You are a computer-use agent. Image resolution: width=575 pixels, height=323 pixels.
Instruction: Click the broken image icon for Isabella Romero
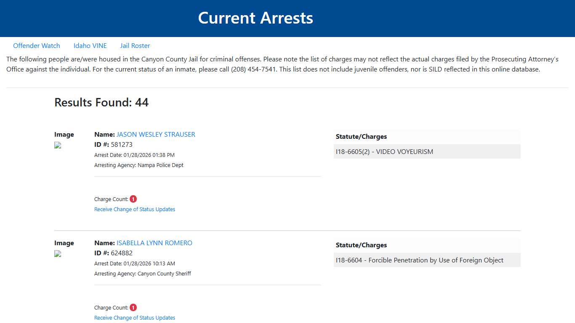coord(57,254)
